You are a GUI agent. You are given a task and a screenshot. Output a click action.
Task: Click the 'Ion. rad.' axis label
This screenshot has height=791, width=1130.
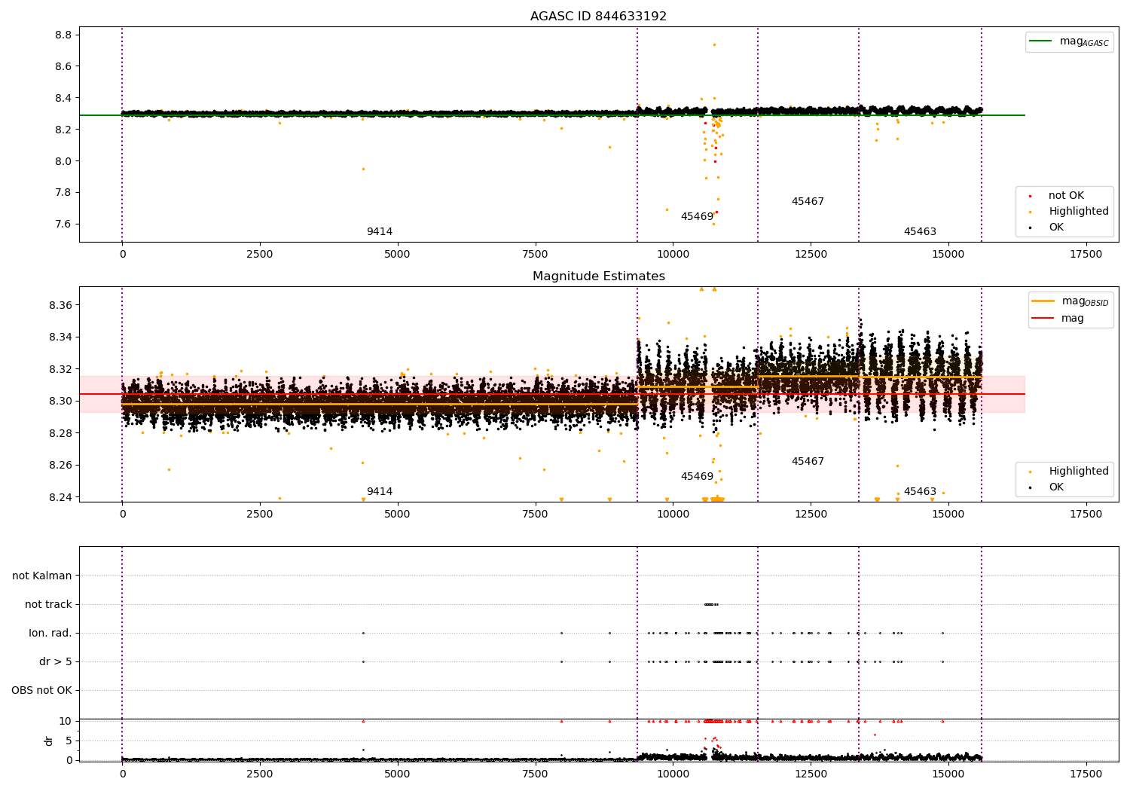click(x=50, y=634)
